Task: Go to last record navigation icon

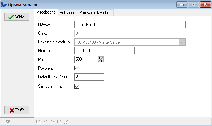Action: pyautogui.click(x=59, y=122)
